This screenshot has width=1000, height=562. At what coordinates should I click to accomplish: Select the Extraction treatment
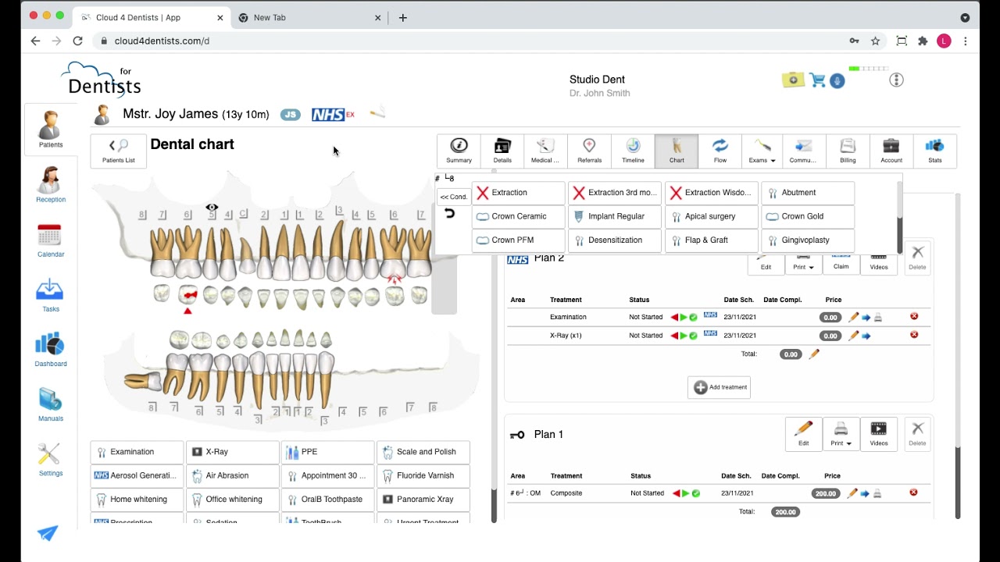(x=518, y=193)
